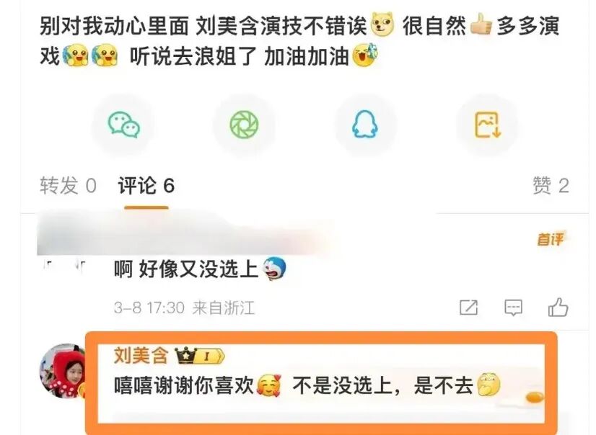This screenshot has height=435, width=596.
Task: Open 刘美含 profile via username
Action: 141,356
